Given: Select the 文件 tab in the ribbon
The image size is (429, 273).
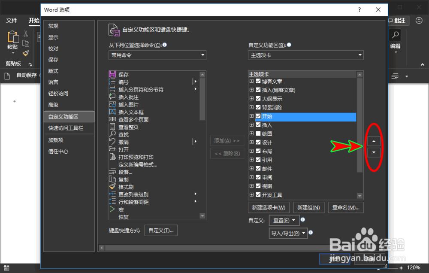Looking at the screenshot, I should click(x=12, y=20).
